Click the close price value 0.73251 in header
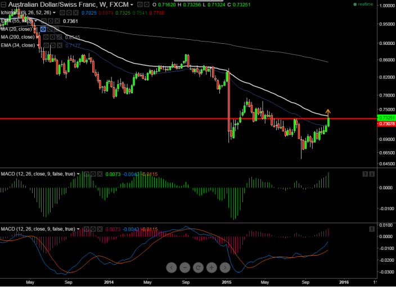 tap(241, 5)
